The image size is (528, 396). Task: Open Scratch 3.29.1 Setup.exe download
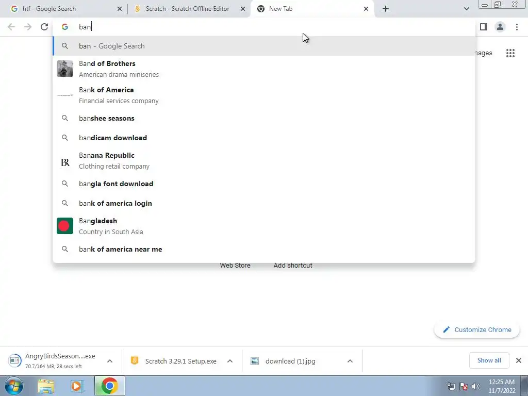tap(174, 361)
